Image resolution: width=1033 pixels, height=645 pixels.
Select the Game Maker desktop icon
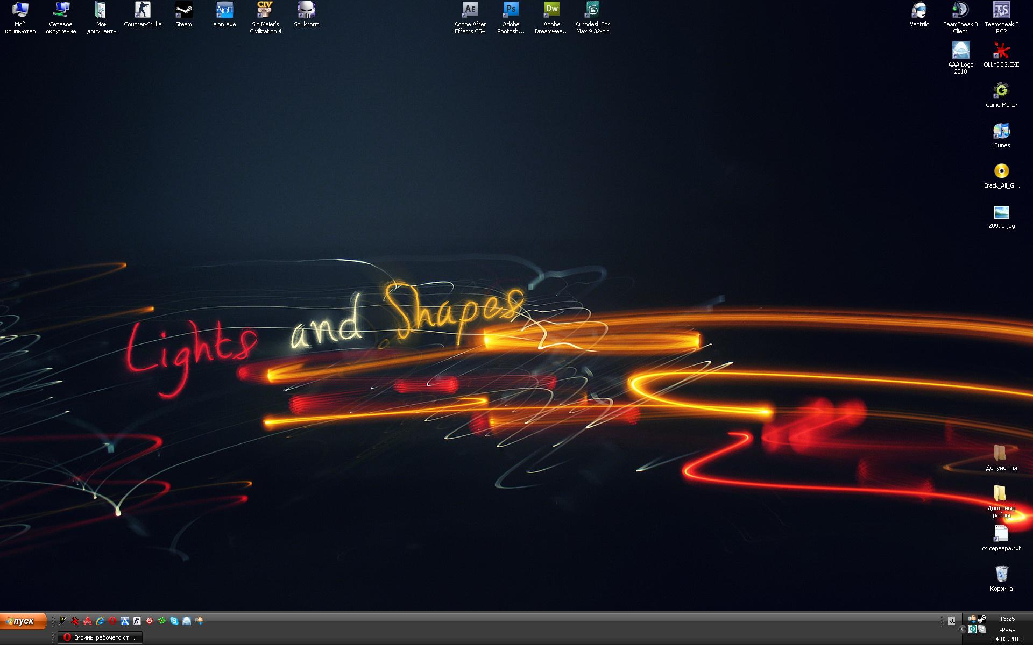[x=1001, y=91]
